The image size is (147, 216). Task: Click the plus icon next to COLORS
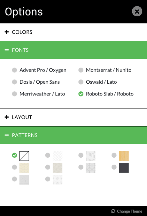coord(7,32)
